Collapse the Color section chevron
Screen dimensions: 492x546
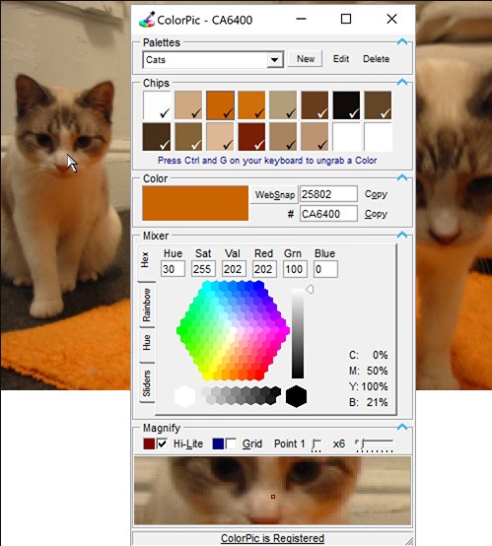(x=402, y=178)
